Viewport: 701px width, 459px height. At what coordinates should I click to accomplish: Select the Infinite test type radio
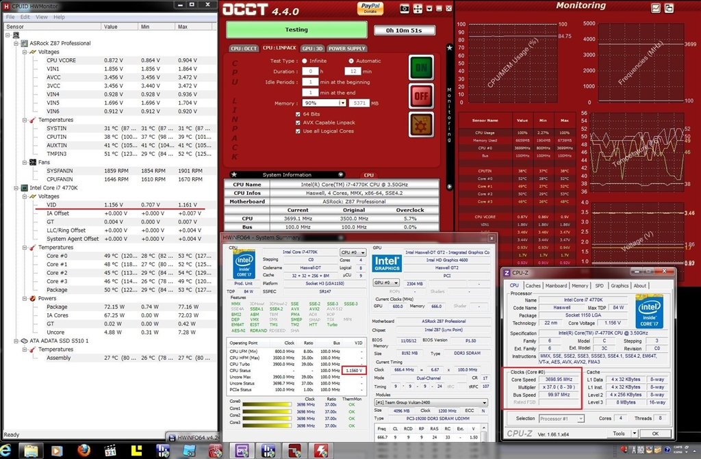305,61
